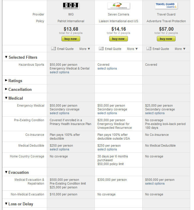Expand the Ratings section

(x=14, y=81)
